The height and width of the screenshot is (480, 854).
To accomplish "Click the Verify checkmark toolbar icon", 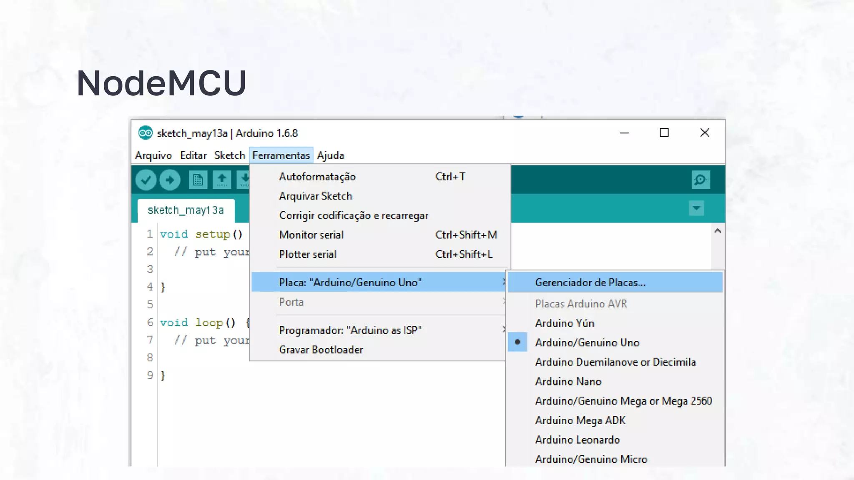I will 146,180.
